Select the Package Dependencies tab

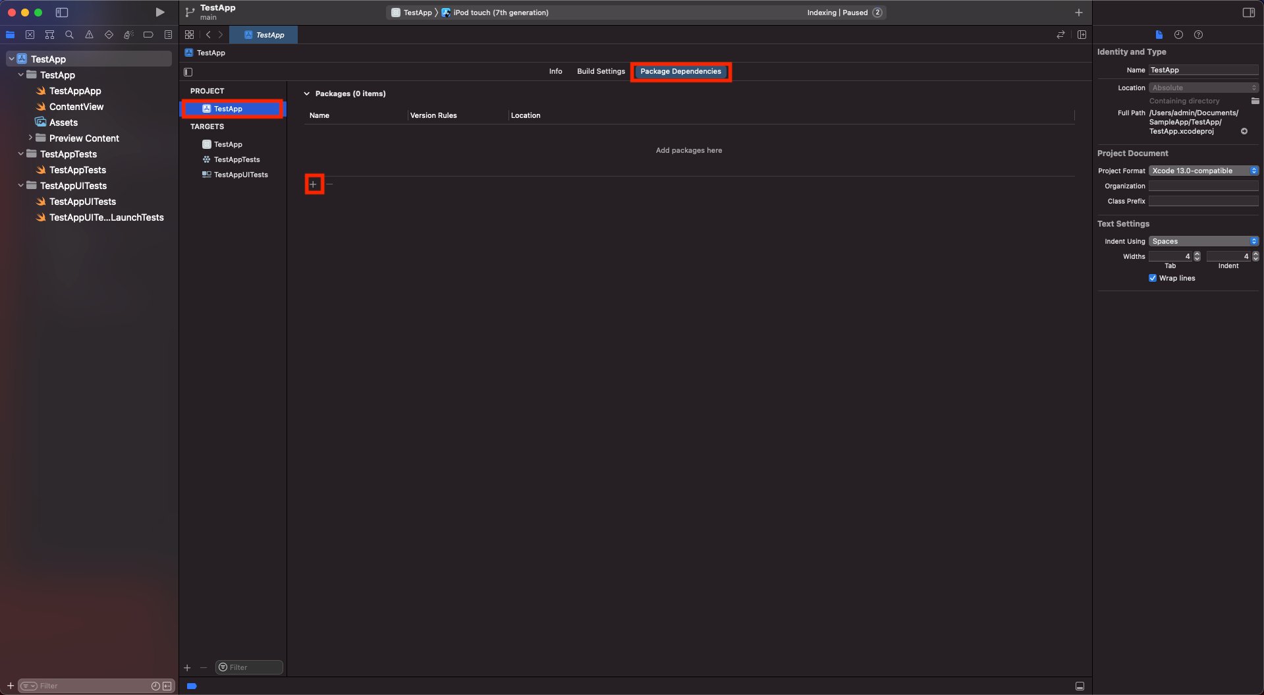[x=680, y=71]
